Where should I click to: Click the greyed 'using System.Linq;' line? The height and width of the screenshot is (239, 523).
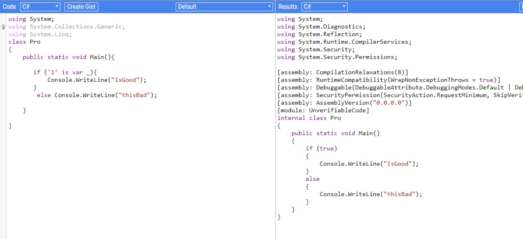point(40,34)
